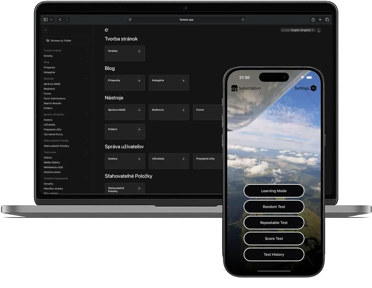Screen dimensions: 372x288
Task: Open the Locale English dropdown
Action: pyautogui.click(x=298, y=30)
